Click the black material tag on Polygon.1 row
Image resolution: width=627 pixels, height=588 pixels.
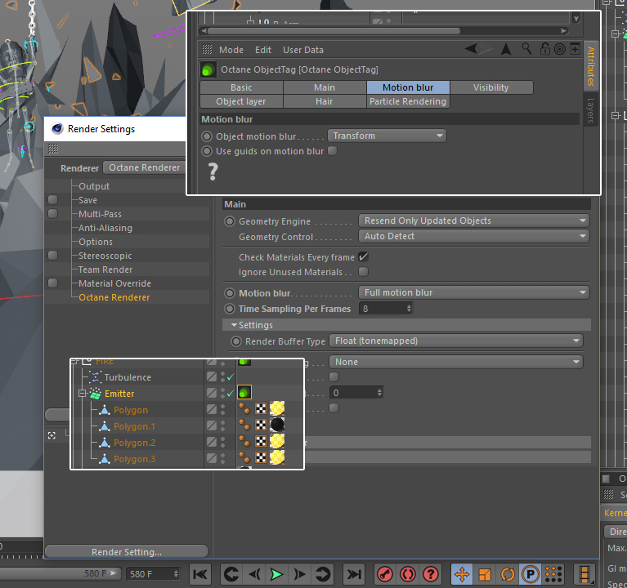pyautogui.click(x=277, y=425)
